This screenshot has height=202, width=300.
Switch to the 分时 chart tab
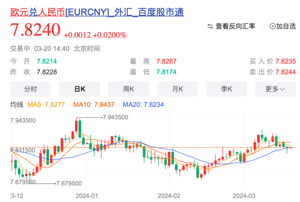point(31,89)
